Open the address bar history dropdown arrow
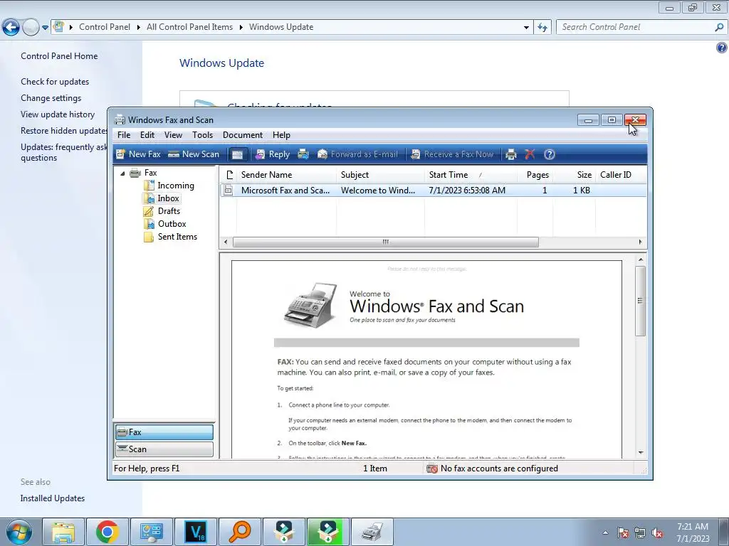This screenshot has height=546, width=729. (526, 28)
